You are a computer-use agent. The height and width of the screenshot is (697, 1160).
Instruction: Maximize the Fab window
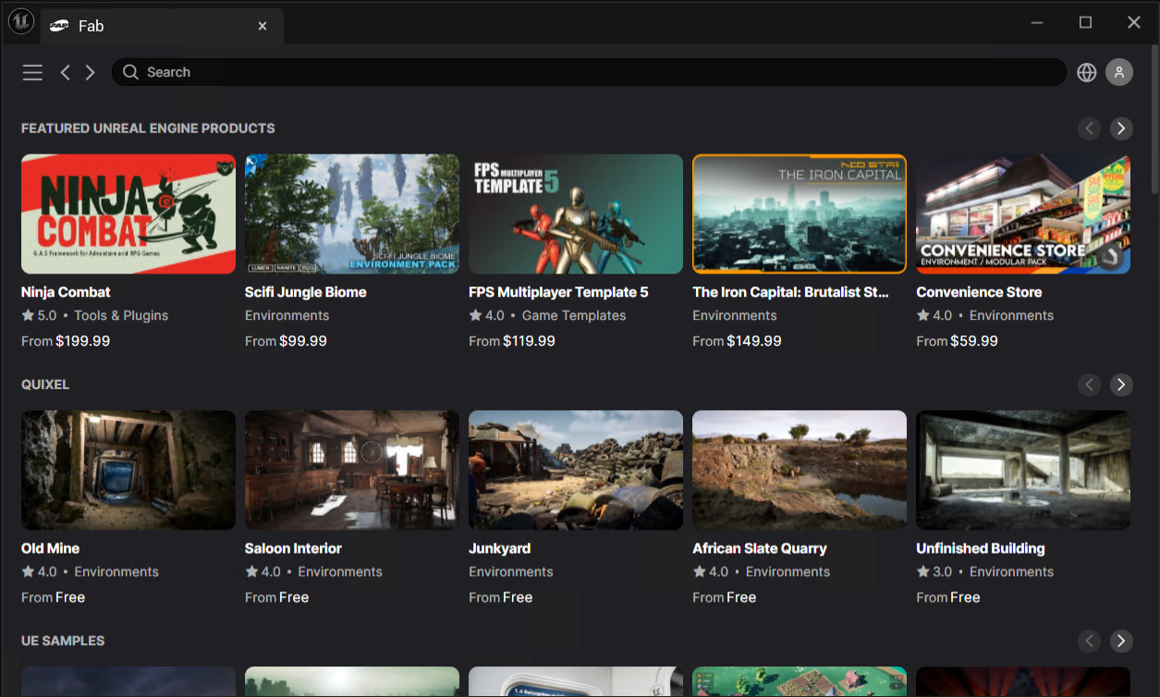(1086, 22)
